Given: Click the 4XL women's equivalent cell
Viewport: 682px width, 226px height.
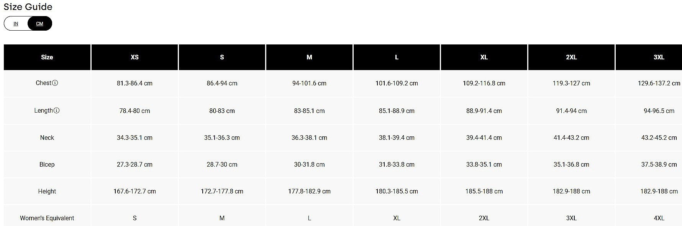Looking at the screenshot, I should point(659,218).
